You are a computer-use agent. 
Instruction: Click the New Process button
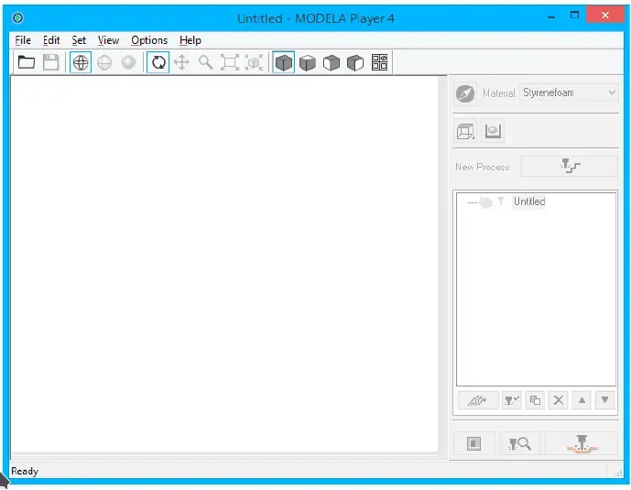click(x=570, y=166)
